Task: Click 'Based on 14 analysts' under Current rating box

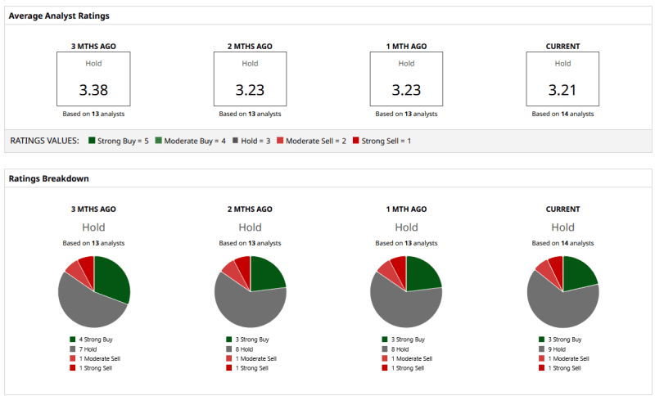Action: [562, 114]
